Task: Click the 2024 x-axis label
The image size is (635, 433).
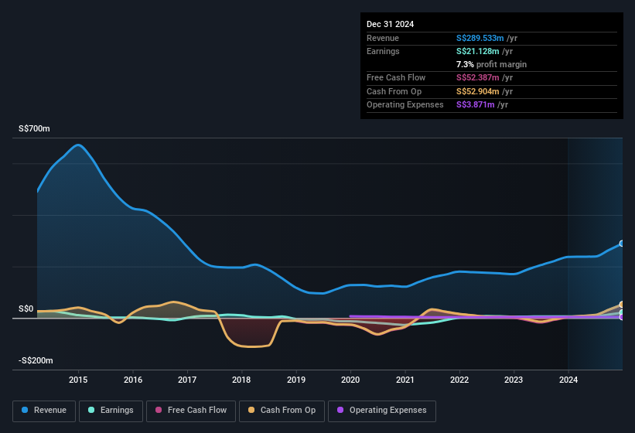Action: click(568, 380)
